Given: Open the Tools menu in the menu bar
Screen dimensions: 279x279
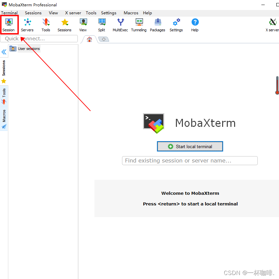Looking at the screenshot, I should coord(91,13).
